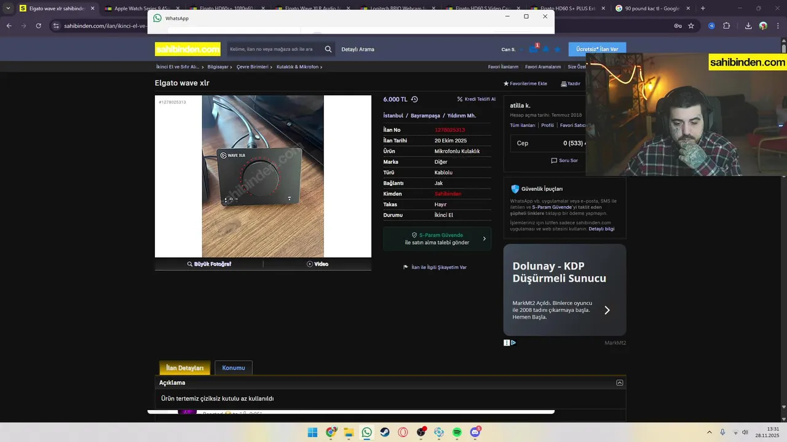Viewport: 787px width, 442px height.
Task: Open password manager key icon in address bar
Action: pyautogui.click(x=678, y=26)
